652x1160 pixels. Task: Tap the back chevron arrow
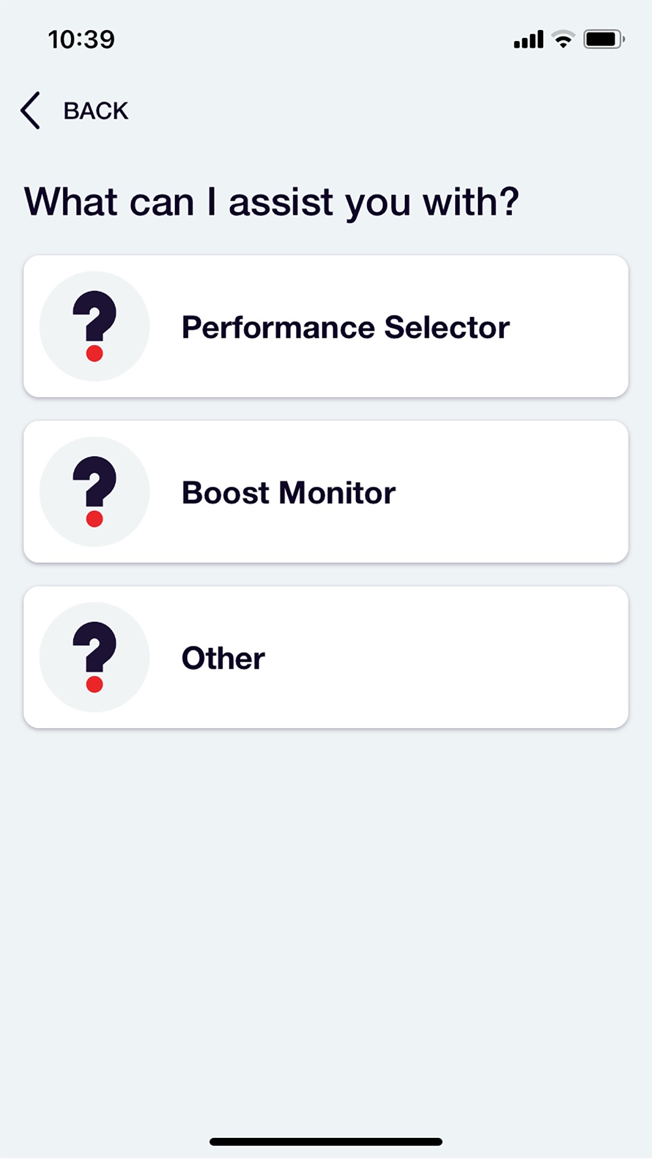coord(31,110)
